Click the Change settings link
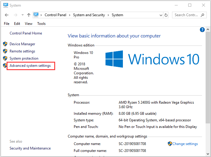 pos(185,144)
